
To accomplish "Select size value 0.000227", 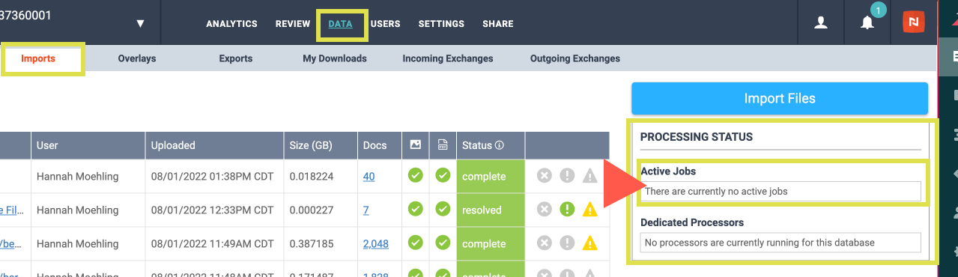I will (x=312, y=210).
